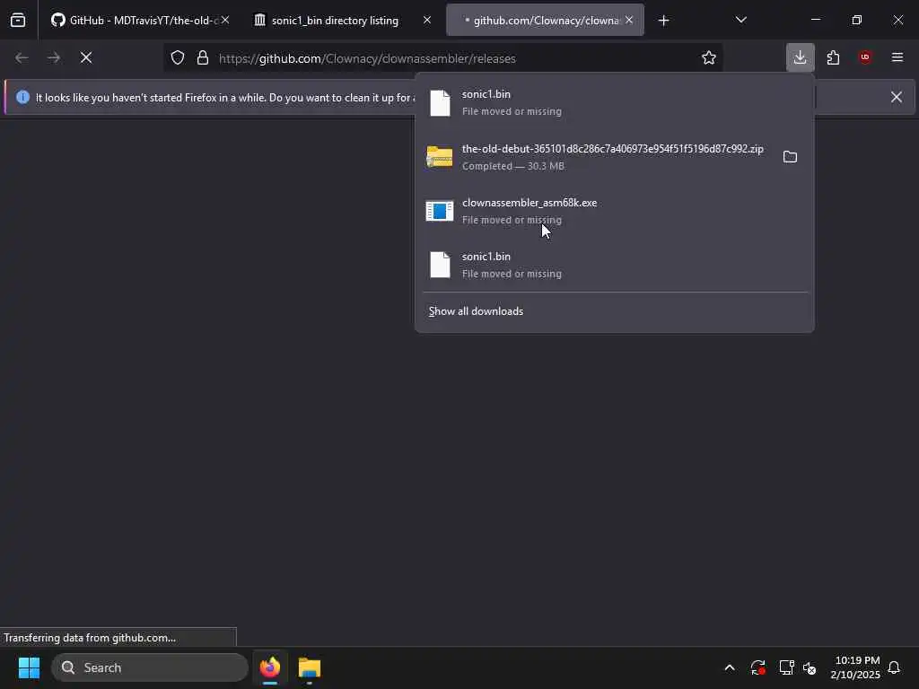Close the sonic1_bin directory listing tab
This screenshot has width=919, height=689.
427,21
